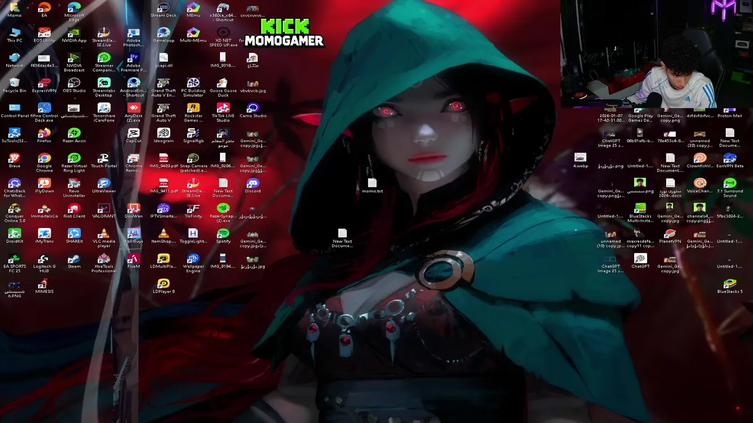Viewport: 753px width, 423px height.
Task: Select fifine Control Deck.exe
Action: [x=44, y=111]
